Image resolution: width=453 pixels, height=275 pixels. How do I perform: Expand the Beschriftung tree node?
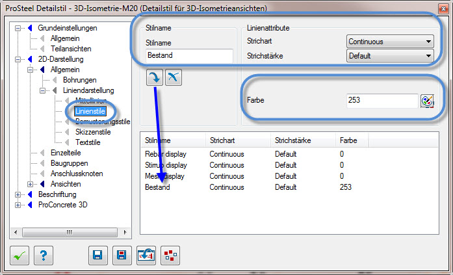pyautogui.click(x=18, y=194)
